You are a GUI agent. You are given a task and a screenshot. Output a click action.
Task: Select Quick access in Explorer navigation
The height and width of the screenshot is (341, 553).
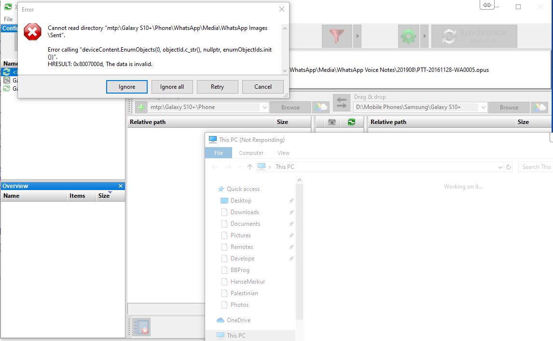point(243,189)
